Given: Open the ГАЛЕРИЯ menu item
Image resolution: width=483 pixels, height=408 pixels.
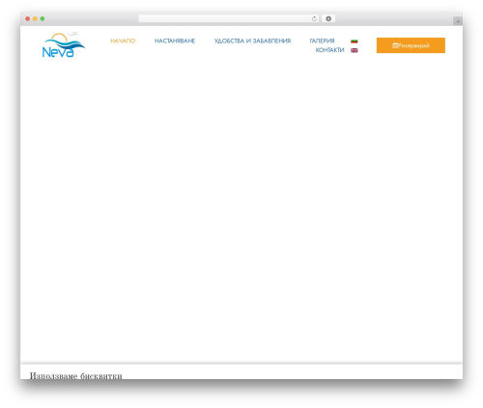Looking at the screenshot, I should click(x=322, y=41).
